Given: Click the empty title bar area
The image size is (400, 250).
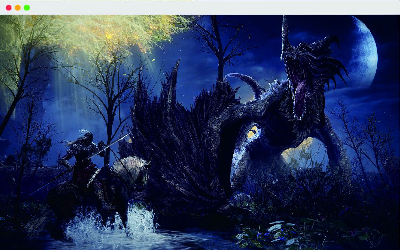Looking at the screenshot, I should 204,8.
